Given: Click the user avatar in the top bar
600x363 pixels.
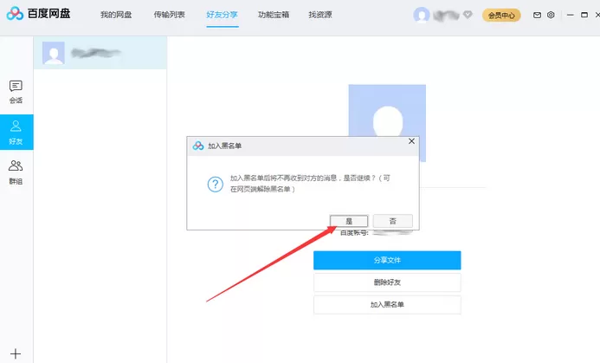Looking at the screenshot, I should (422, 16).
